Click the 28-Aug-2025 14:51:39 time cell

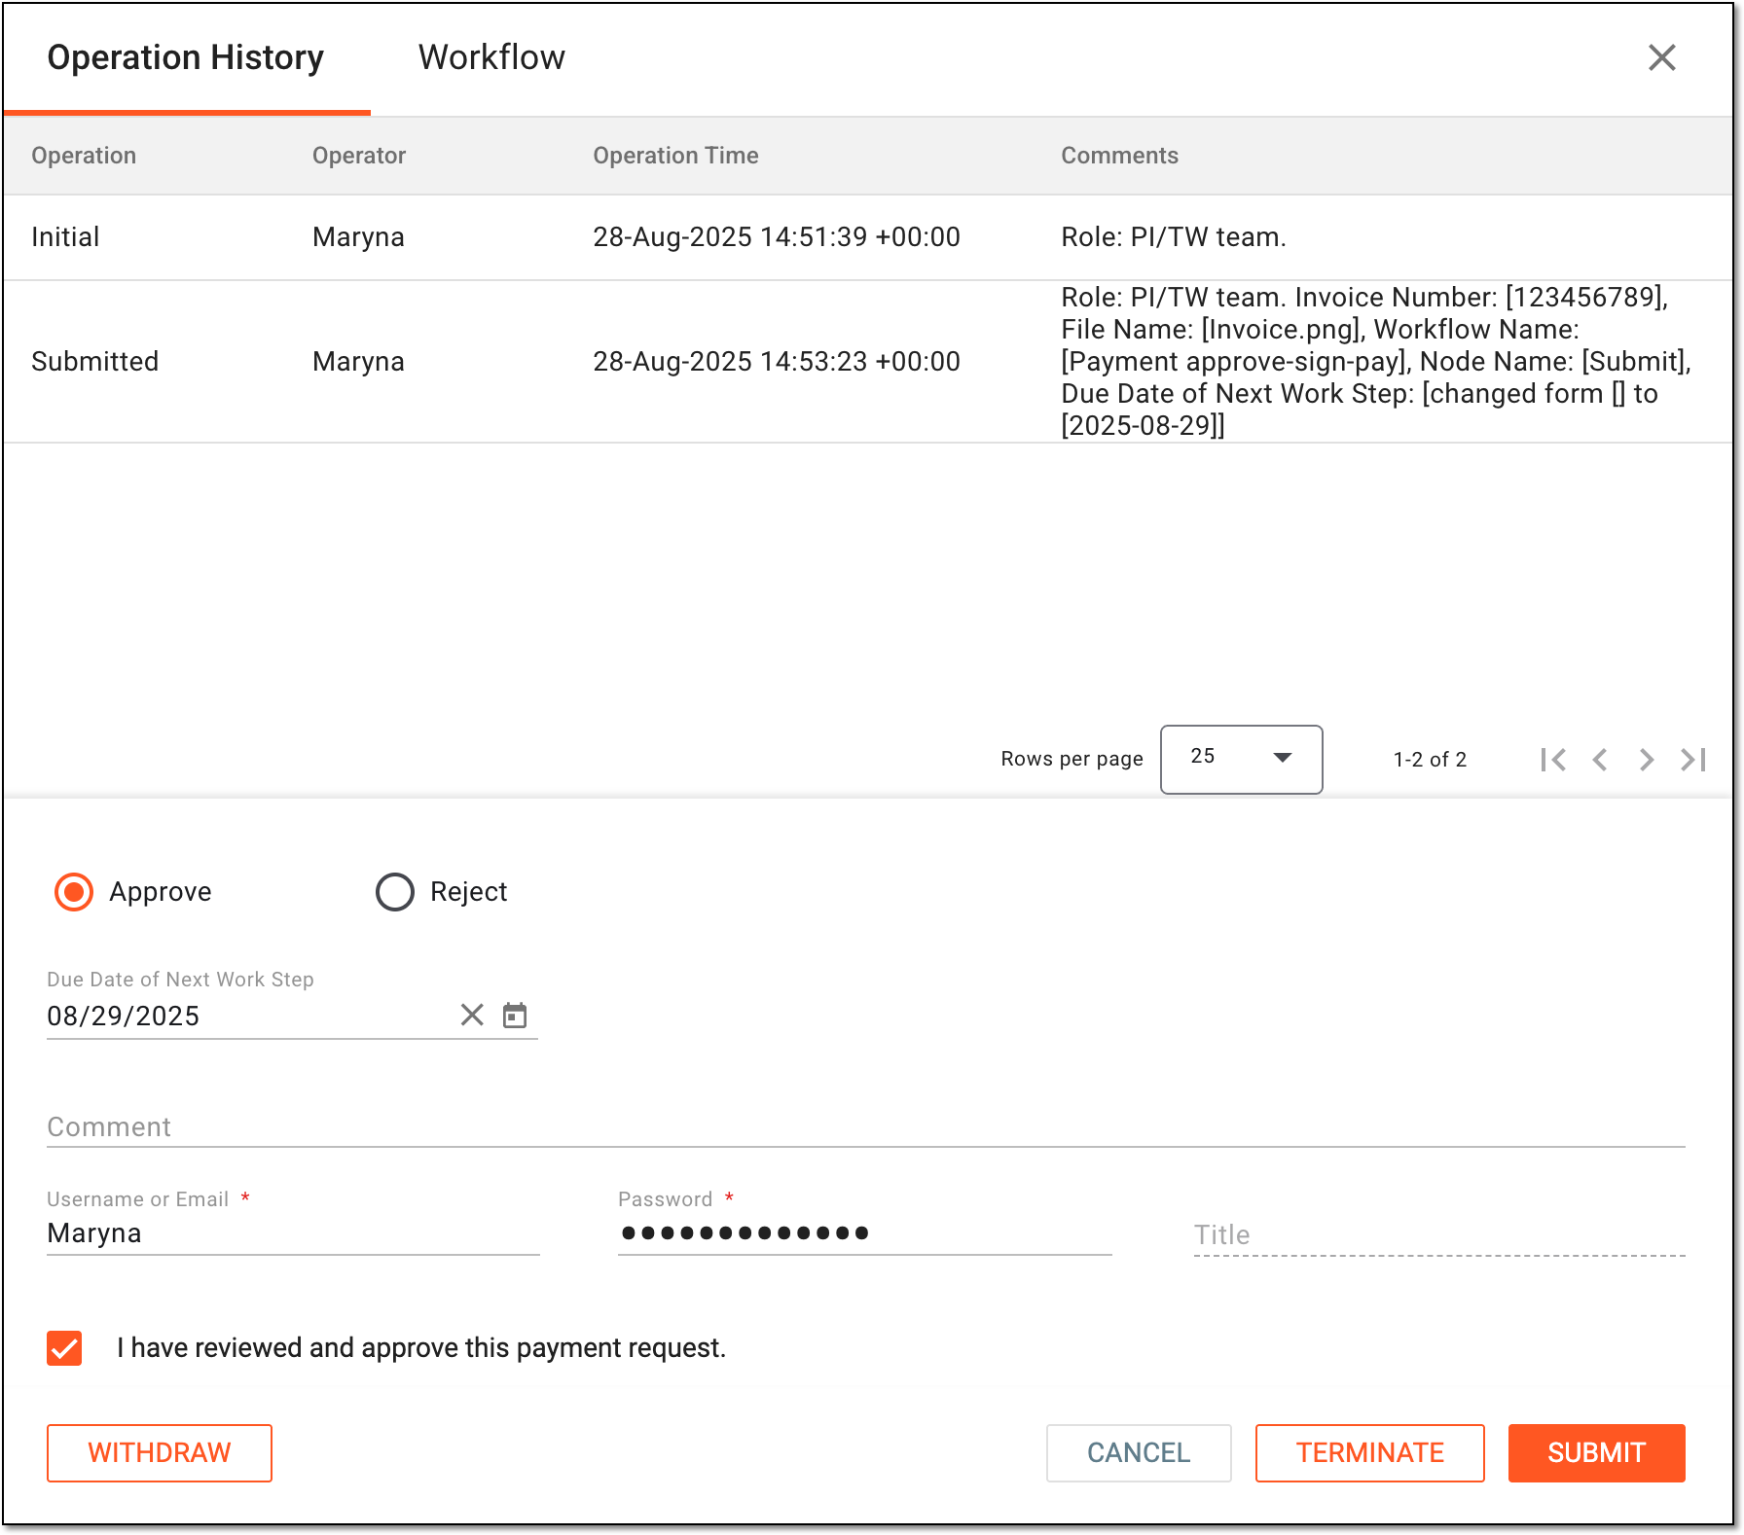pyautogui.click(x=777, y=237)
